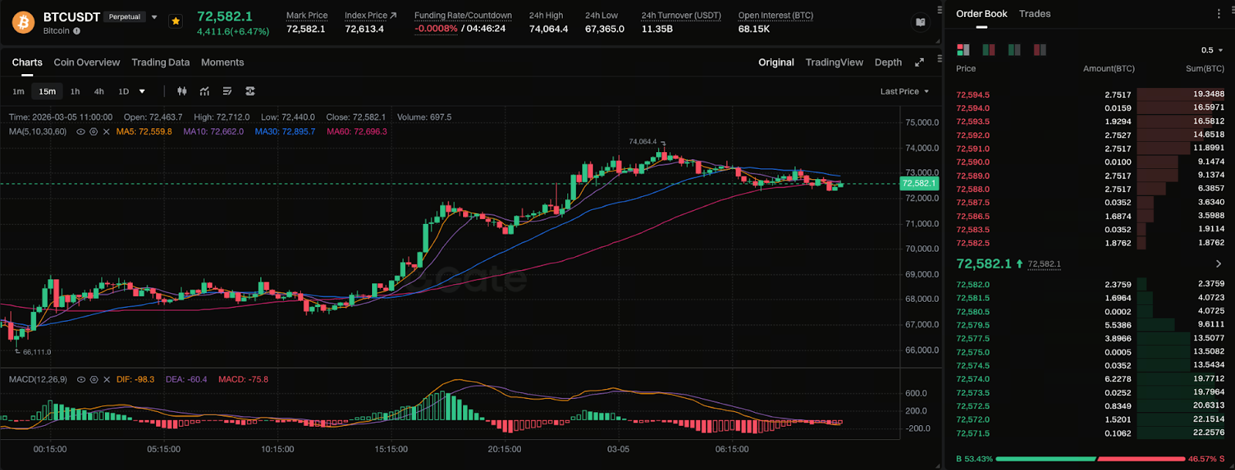Select the 1m timeframe
This screenshot has height=470, width=1235.
point(19,91)
